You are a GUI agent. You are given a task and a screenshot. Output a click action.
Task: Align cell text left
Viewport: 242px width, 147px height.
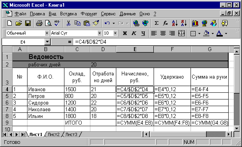tap(154, 33)
